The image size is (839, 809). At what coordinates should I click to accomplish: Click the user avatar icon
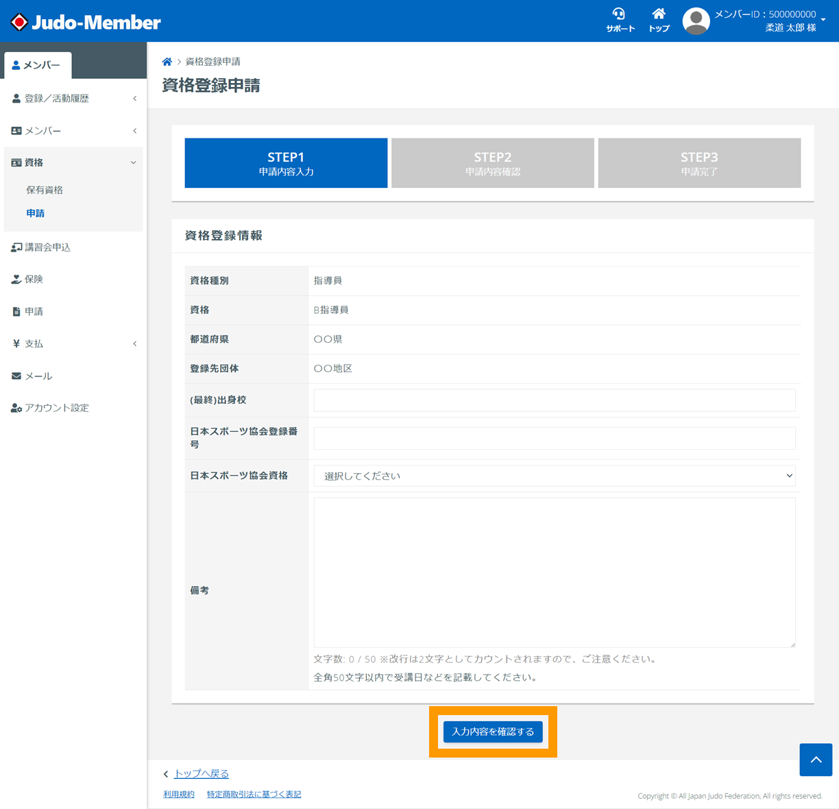[696, 21]
